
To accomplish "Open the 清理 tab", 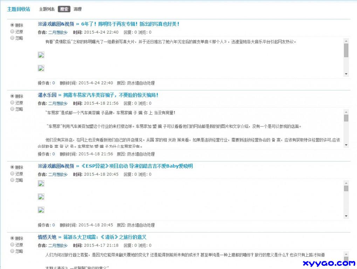I will click(77, 9).
